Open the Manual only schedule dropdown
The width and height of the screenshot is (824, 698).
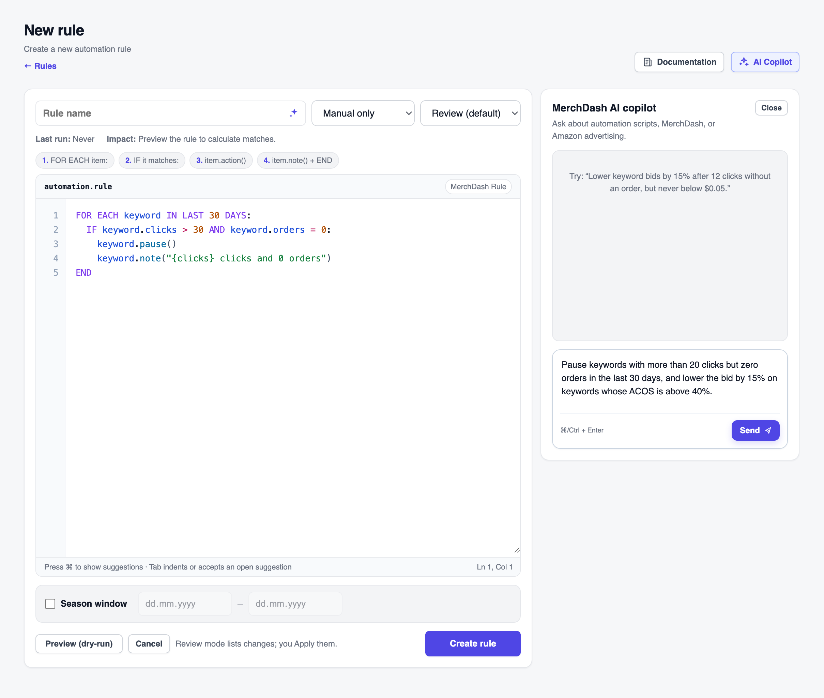pos(363,113)
